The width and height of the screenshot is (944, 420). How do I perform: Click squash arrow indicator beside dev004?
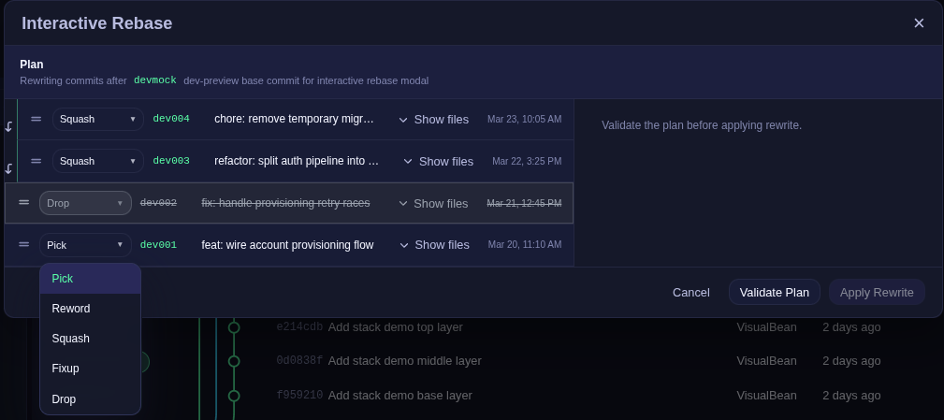pos(8,127)
